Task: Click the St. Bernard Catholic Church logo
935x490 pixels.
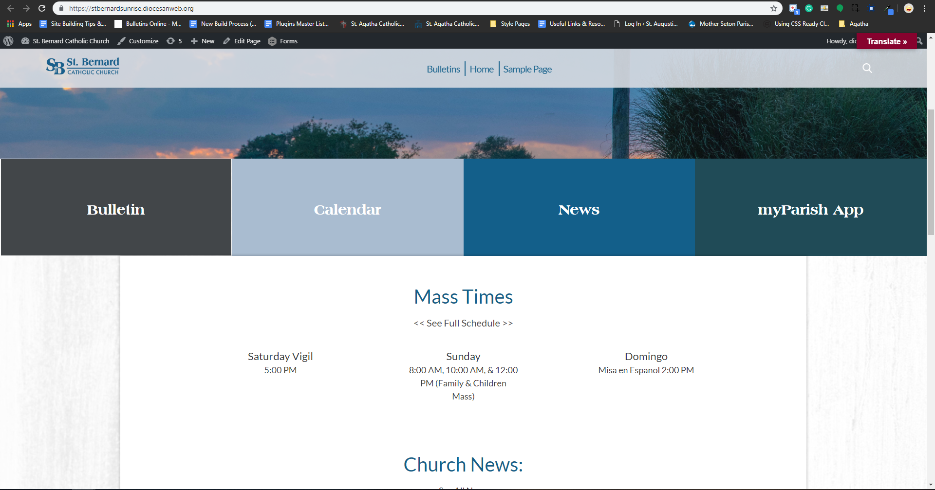Action: (x=83, y=66)
